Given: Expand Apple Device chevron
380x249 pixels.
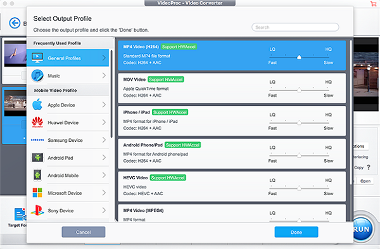Looking at the screenshot, I should (x=104, y=105).
